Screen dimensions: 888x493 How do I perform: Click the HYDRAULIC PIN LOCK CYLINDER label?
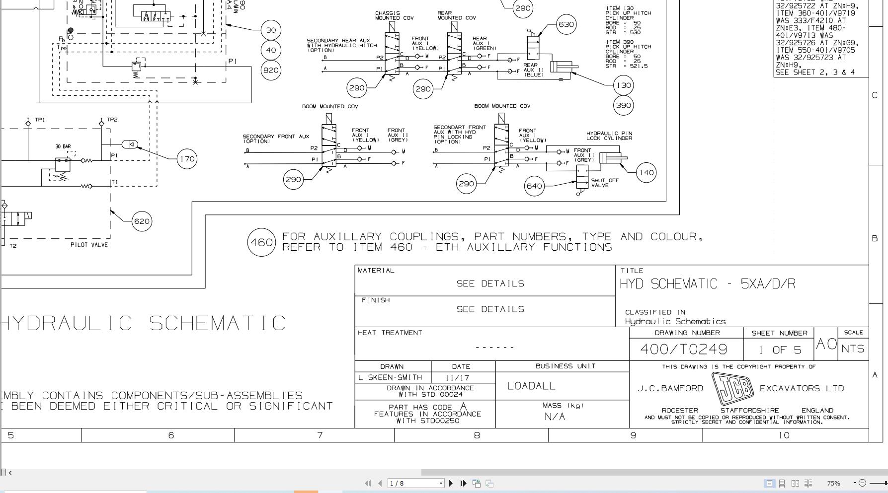[x=609, y=136]
